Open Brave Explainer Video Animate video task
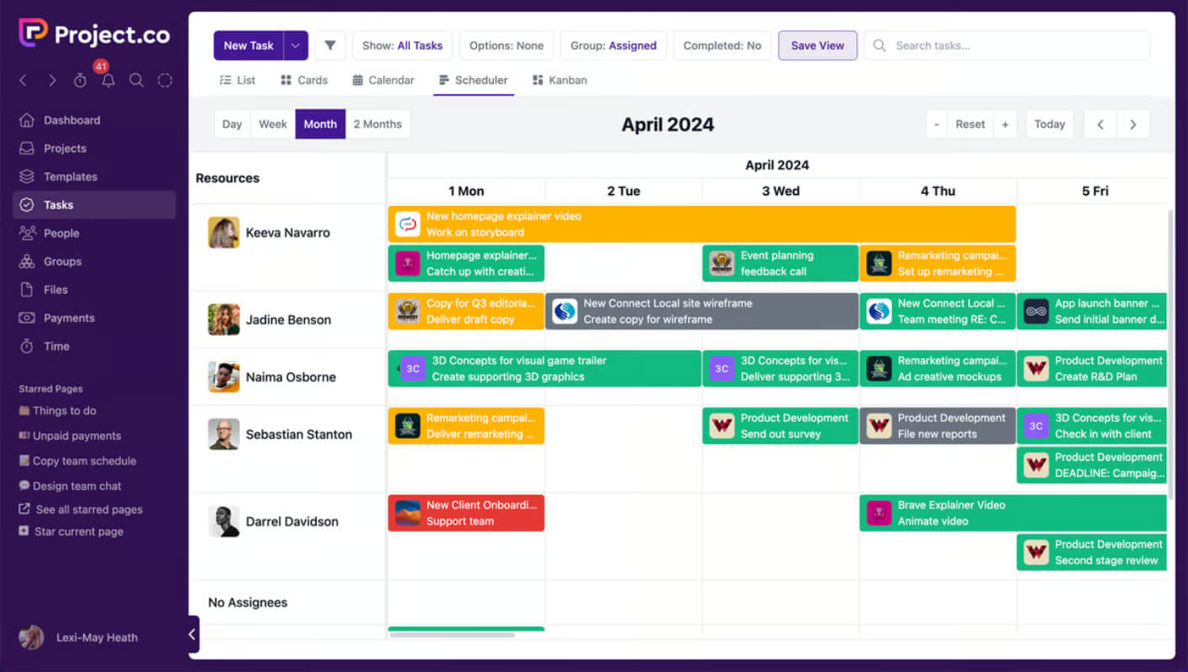The image size is (1188, 672). [x=1013, y=512]
